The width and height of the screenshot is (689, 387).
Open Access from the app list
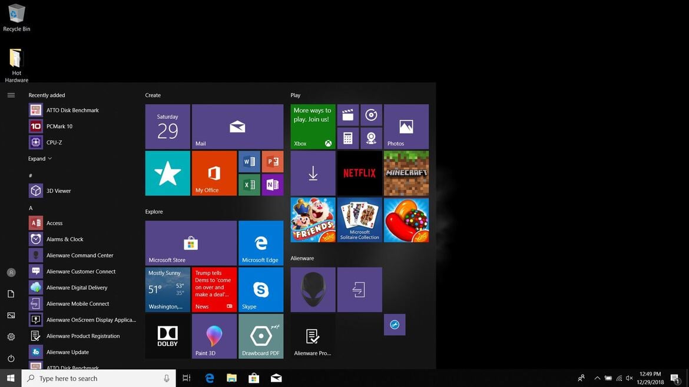pyautogui.click(x=82, y=223)
